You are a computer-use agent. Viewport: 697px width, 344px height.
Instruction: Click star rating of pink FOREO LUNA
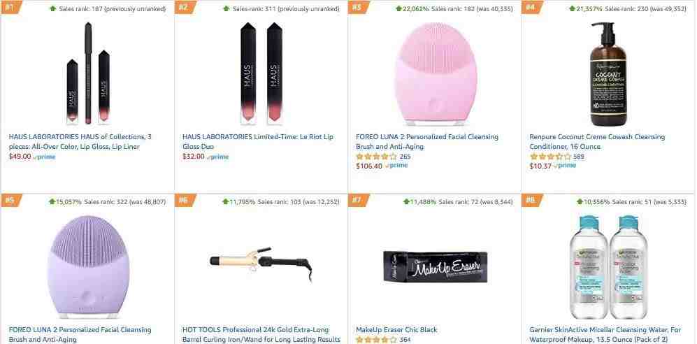[x=376, y=157]
